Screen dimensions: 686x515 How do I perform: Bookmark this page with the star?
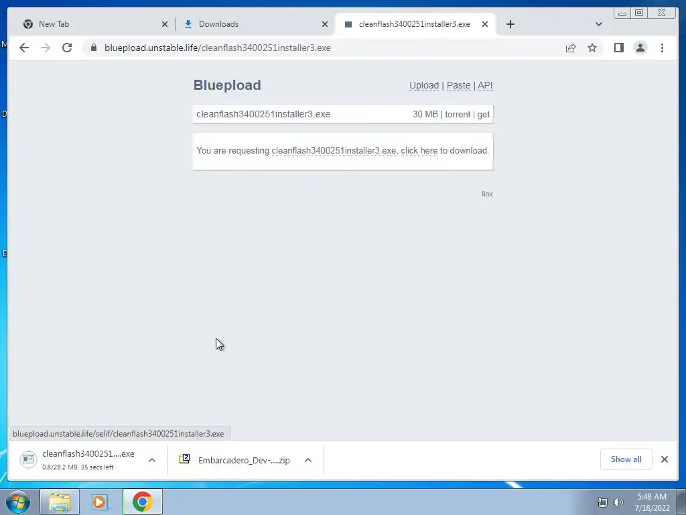[x=592, y=48]
